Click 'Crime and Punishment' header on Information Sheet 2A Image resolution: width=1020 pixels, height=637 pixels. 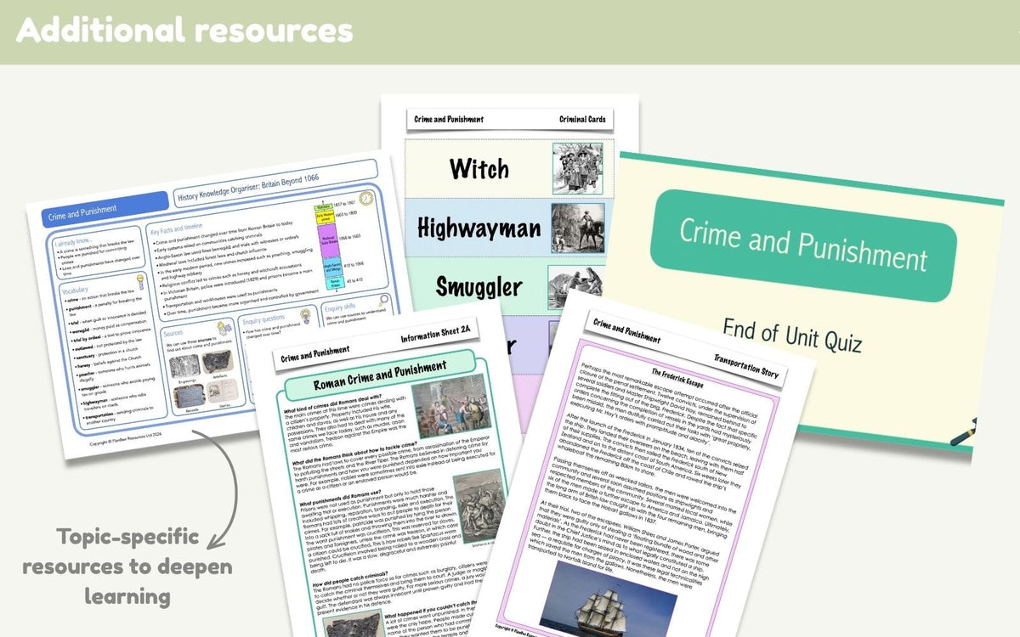coord(314,352)
